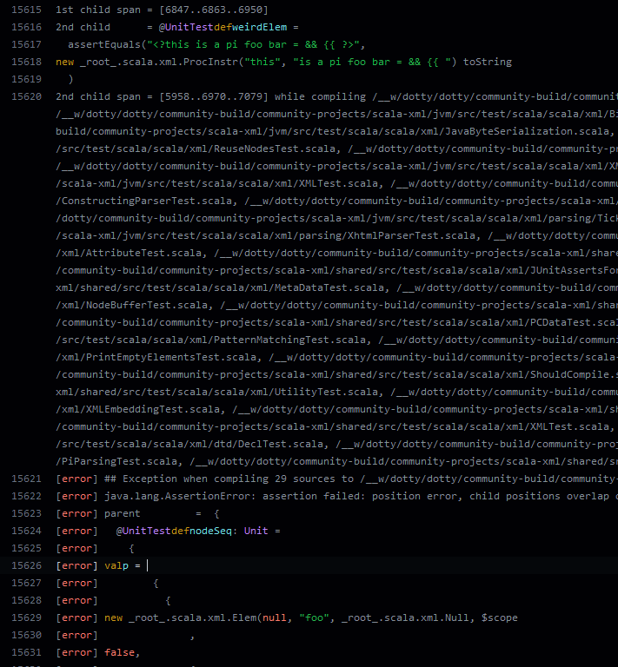
Task: Click the wrapped line starting '/xml/NodeBufferTest.scala'
Action: click(x=336, y=305)
